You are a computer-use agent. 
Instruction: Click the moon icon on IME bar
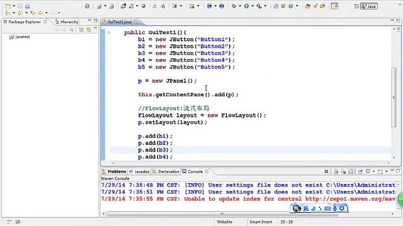click(313, 208)
